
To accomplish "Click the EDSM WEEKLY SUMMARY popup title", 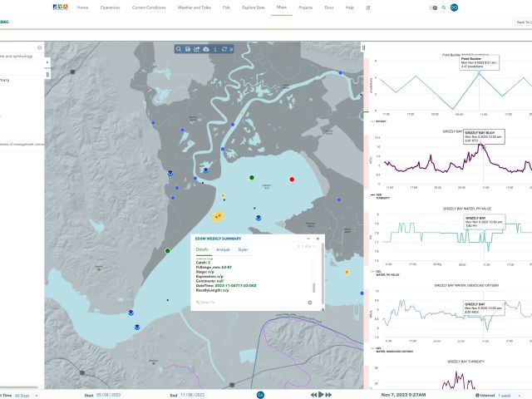I will click(x=218, y=239).
